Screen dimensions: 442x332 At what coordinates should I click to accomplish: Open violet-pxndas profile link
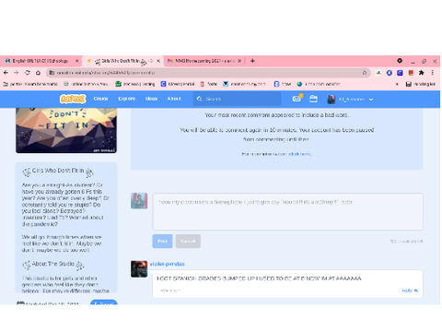click(167, 264)
